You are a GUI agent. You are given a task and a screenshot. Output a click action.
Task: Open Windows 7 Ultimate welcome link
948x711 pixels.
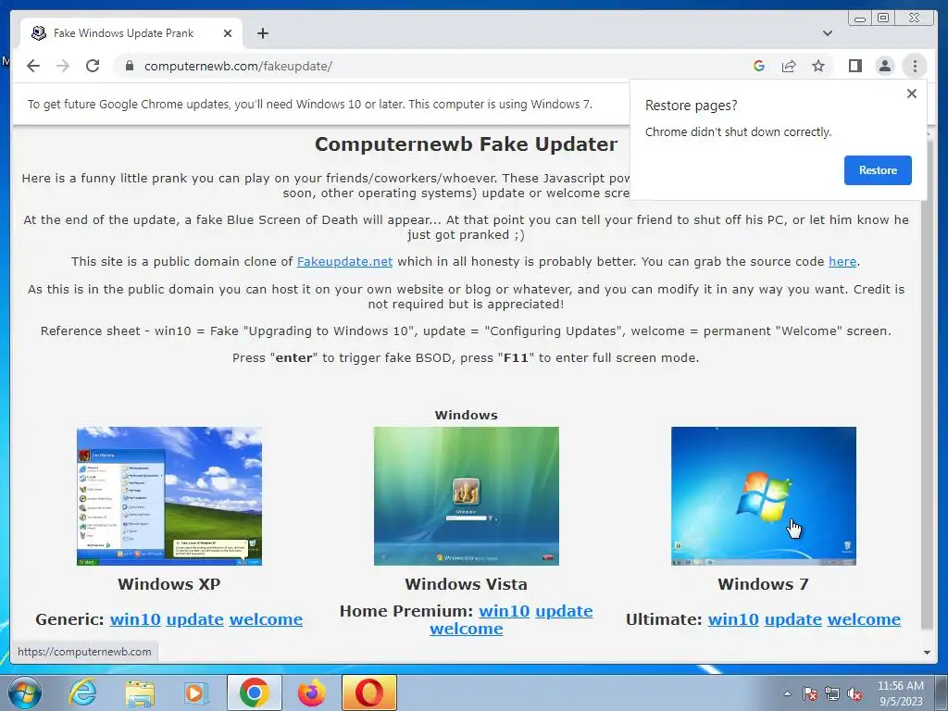[x=864, y=619]
